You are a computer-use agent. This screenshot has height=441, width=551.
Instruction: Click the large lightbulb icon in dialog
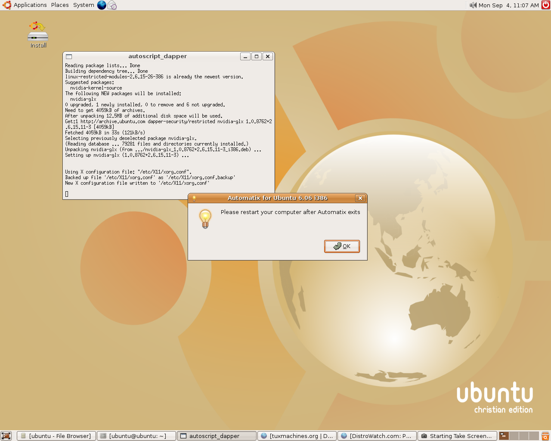tap(205, 218)
